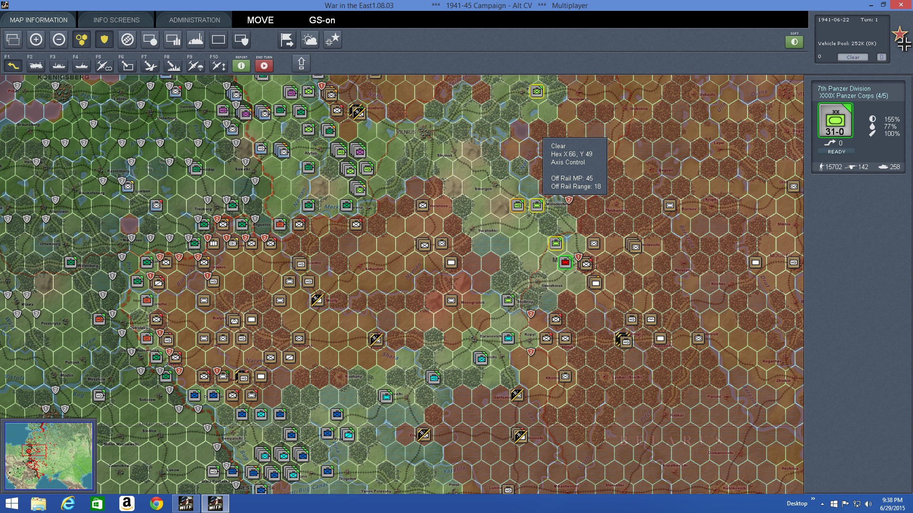Viewport: 913px width, 513px height.
Task: Toggle the yellow shield fortification display
Action: point(105,39)
